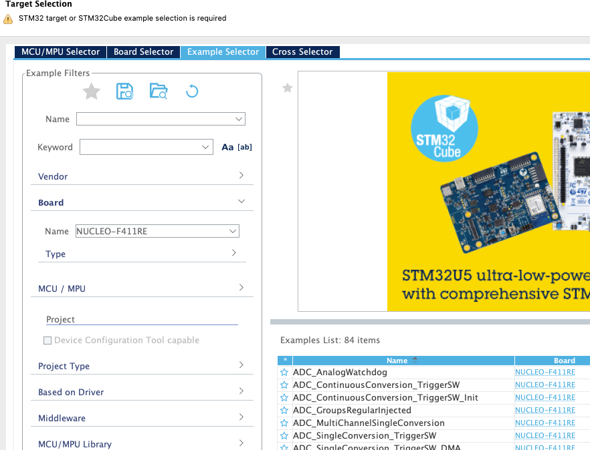Select the ADC_ContinuousConversion_TriggerSW_Init example
This screenshot has width=590, height=450.
(x=385, y=397)
